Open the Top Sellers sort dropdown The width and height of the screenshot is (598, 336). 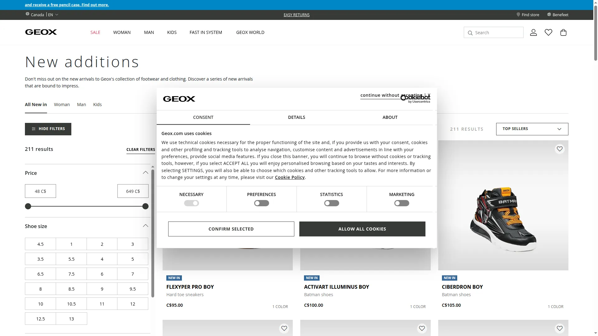pyautogui.click(x=532, y=129)
